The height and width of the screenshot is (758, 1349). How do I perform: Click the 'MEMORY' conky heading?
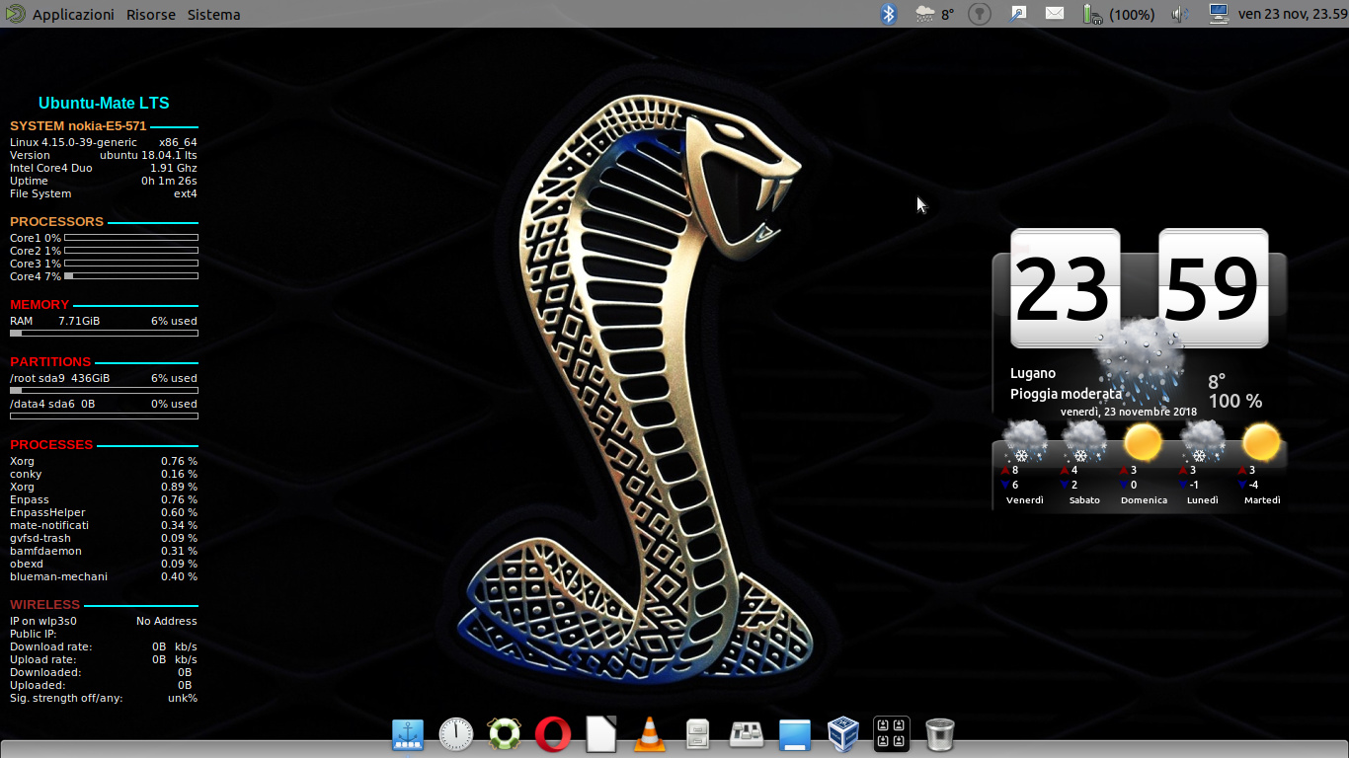click(40, 305)
